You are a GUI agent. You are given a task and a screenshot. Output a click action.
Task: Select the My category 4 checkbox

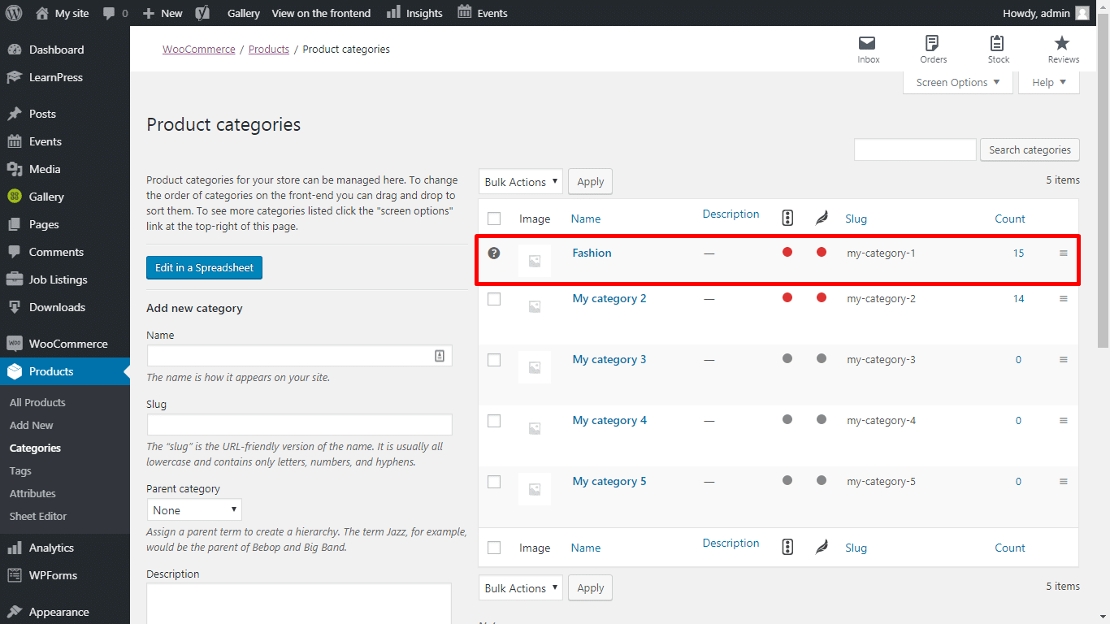(494, 421)
